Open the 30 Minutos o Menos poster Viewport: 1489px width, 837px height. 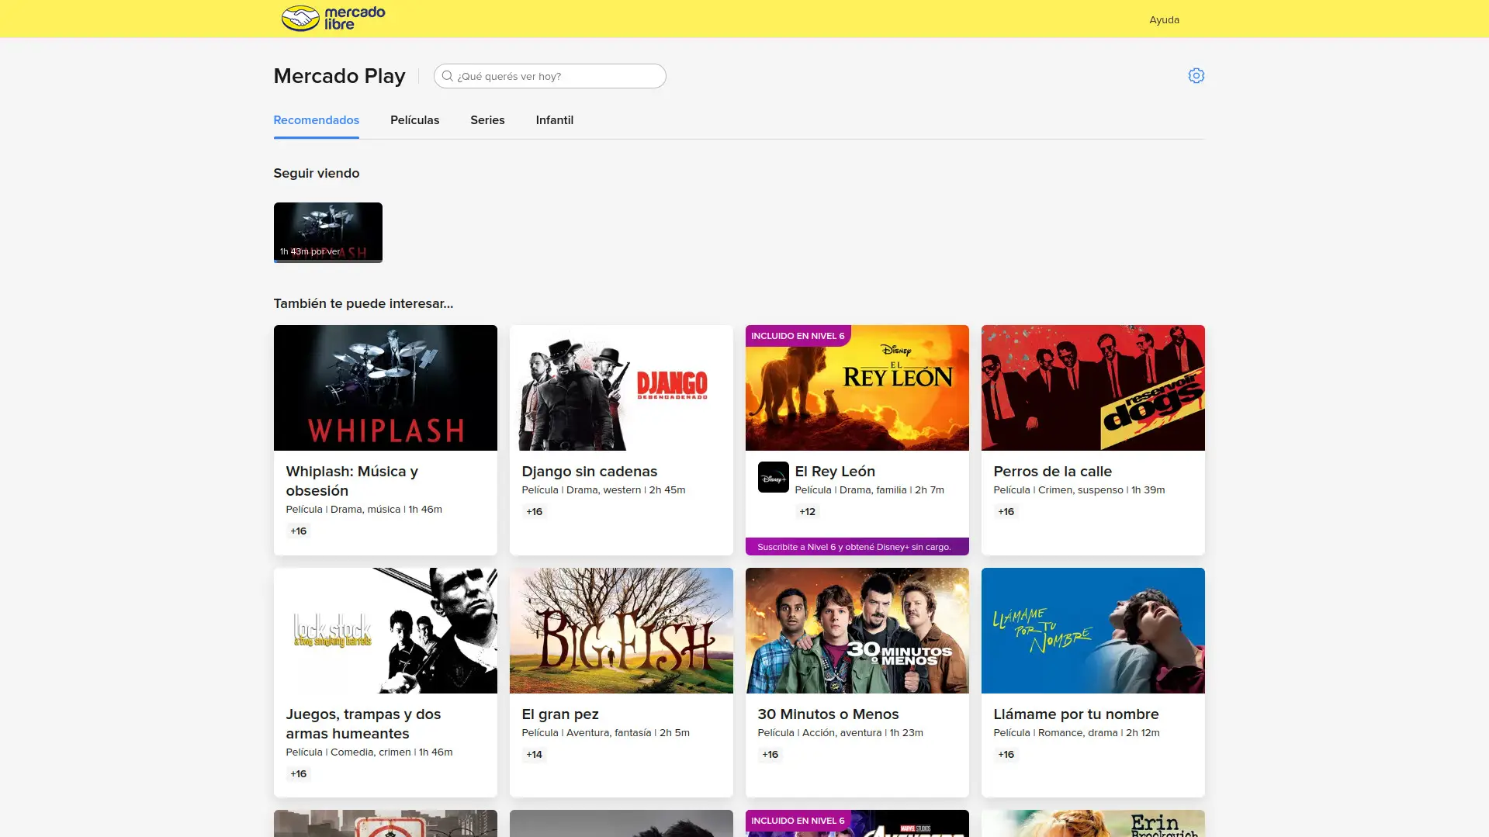(x=857, y=631)
